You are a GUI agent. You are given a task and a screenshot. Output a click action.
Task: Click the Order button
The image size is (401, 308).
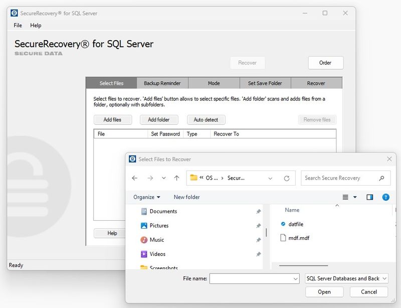point(325,63)
